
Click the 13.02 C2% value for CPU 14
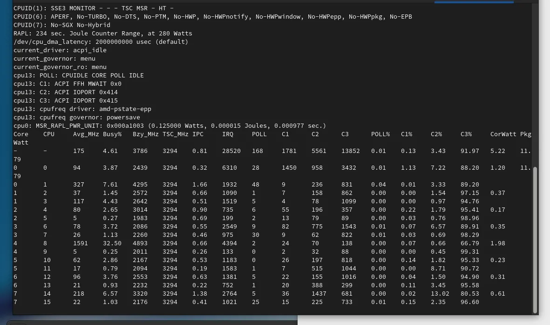click(x=440, y=294)
